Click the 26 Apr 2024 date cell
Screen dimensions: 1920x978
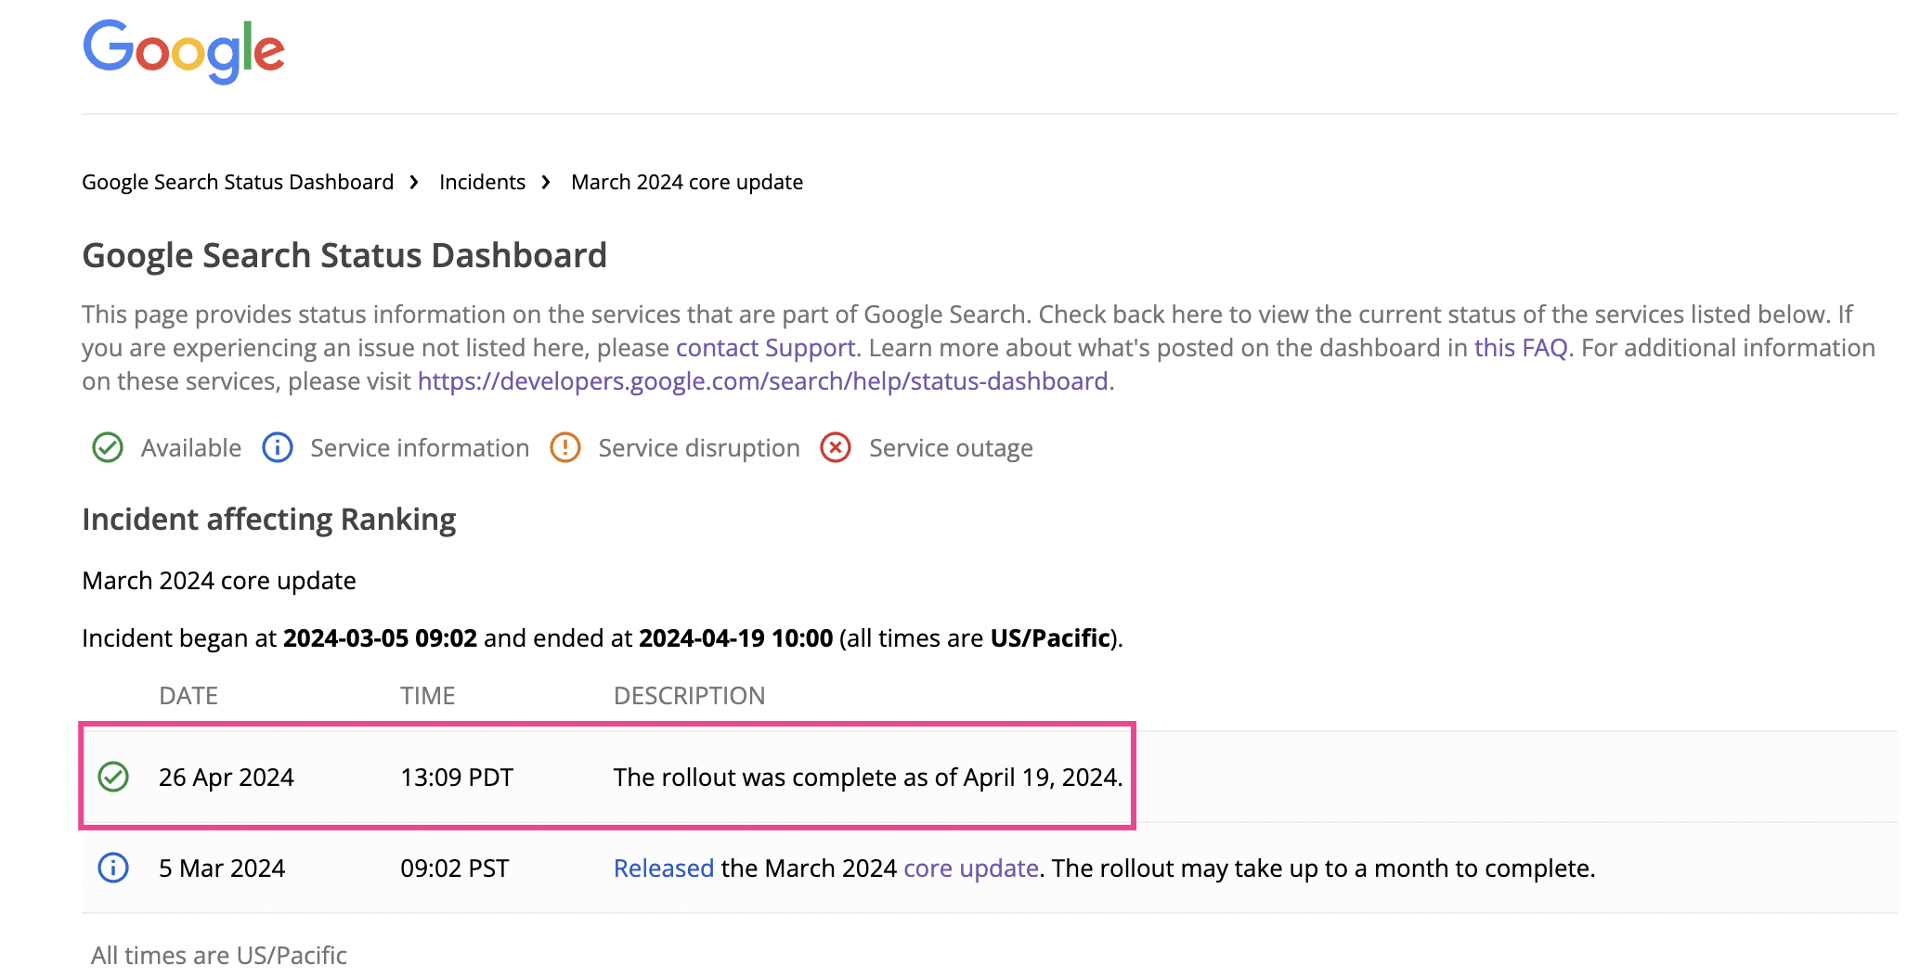pyautogui.click(x=227, y=777)
